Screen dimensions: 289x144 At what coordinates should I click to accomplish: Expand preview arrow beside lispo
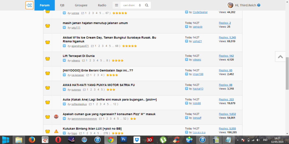(x=64, y=133)
